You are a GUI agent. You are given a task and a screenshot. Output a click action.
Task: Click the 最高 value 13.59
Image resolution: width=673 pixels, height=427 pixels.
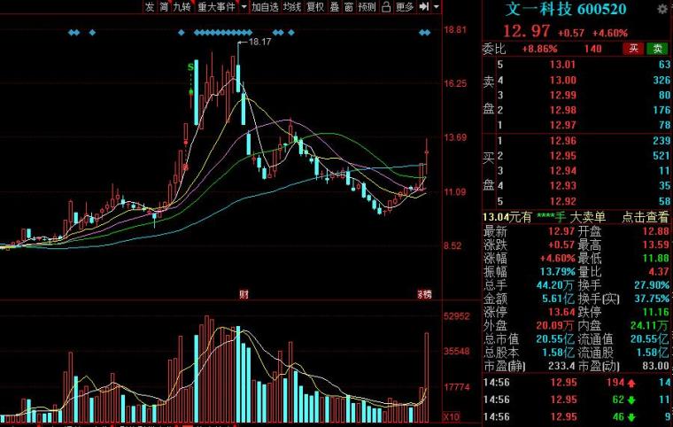pos(656,245)
